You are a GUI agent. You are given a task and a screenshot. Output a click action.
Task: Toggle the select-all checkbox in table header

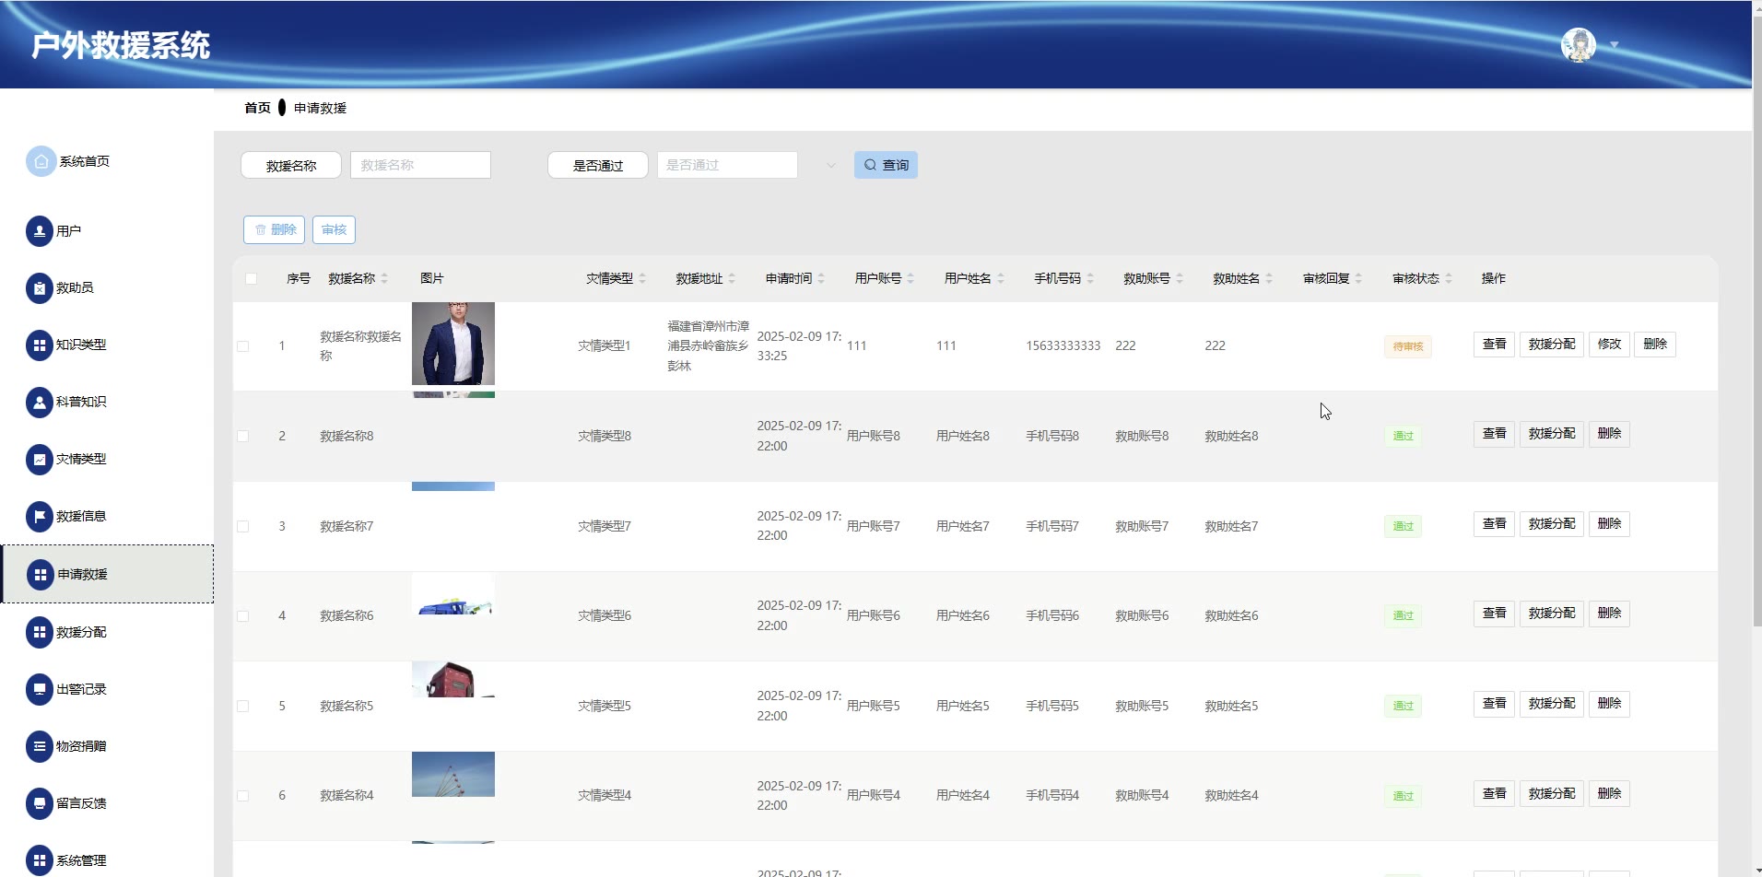click(x=251, y=279)
